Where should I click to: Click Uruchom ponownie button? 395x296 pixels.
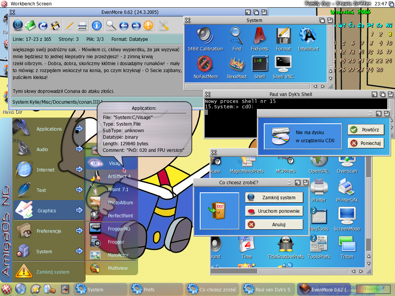pos(274,211)
